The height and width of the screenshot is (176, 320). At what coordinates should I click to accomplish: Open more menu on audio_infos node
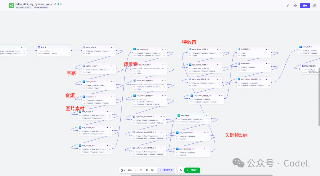click(x=114, y=47)
